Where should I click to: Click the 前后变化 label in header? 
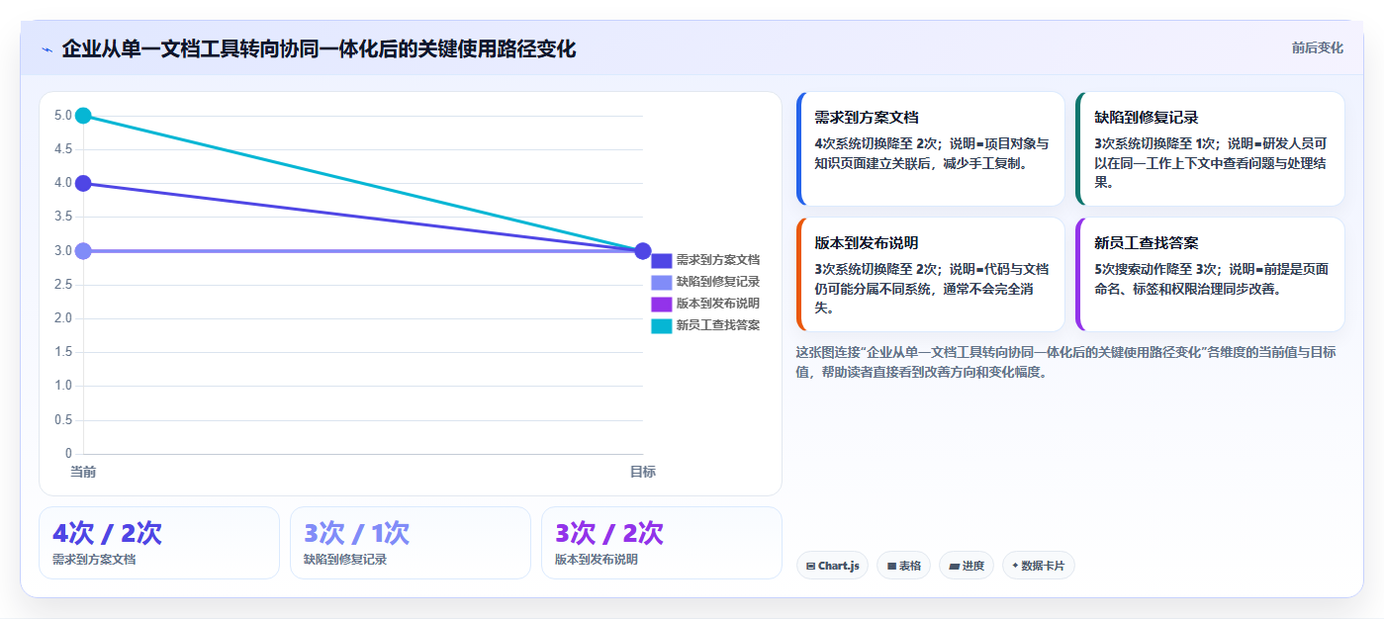[1317, 47]
